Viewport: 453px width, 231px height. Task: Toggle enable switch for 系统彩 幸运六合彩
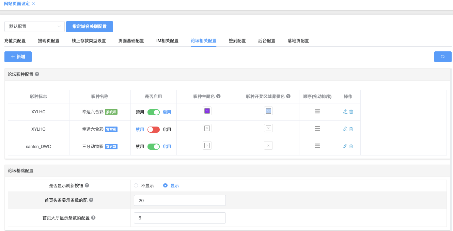coord(153,112)
